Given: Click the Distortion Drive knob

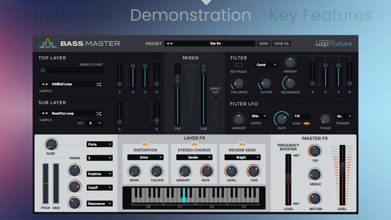Looking at the screenshot, I should 134,171.
